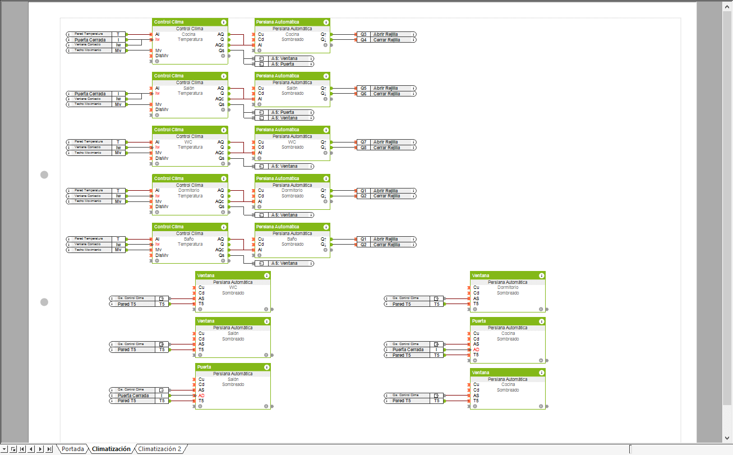This screenshot has height=455, width=733.
Task: Jump to last page using tab navigation arrow
Action: tap(50, 449)
